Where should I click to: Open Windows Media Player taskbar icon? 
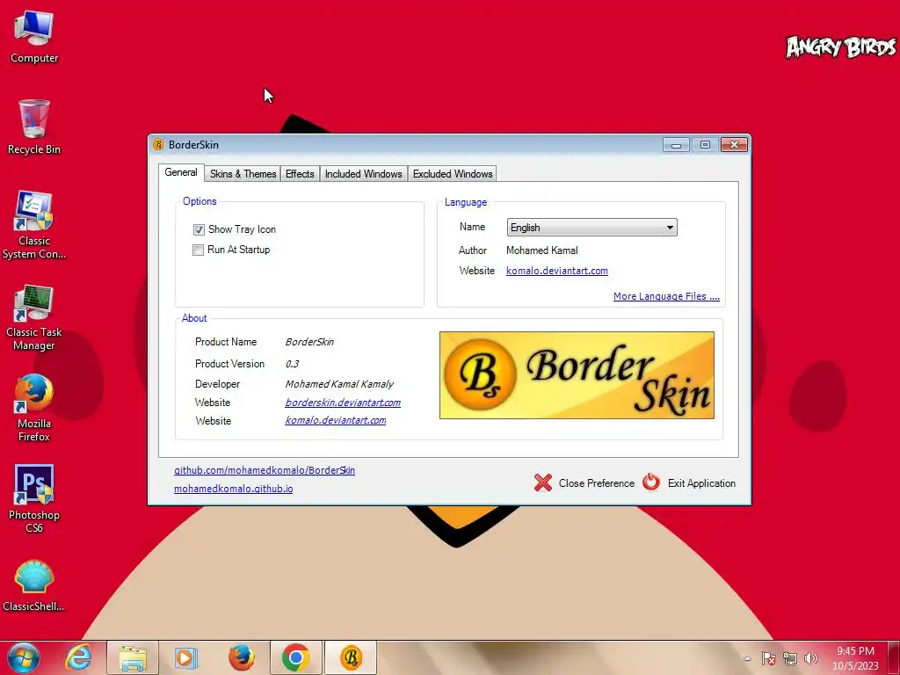point(185,657)
